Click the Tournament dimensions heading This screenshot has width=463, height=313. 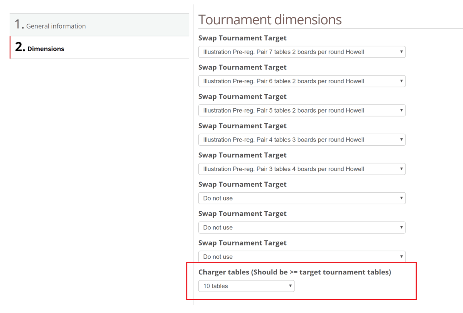[270, 19]
